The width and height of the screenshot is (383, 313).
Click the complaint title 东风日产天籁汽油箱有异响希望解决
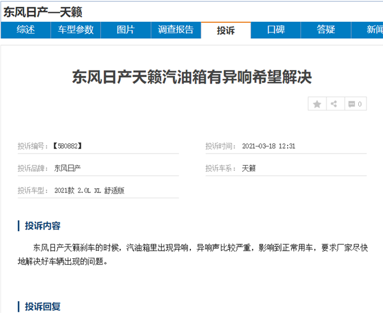point(192,77)
